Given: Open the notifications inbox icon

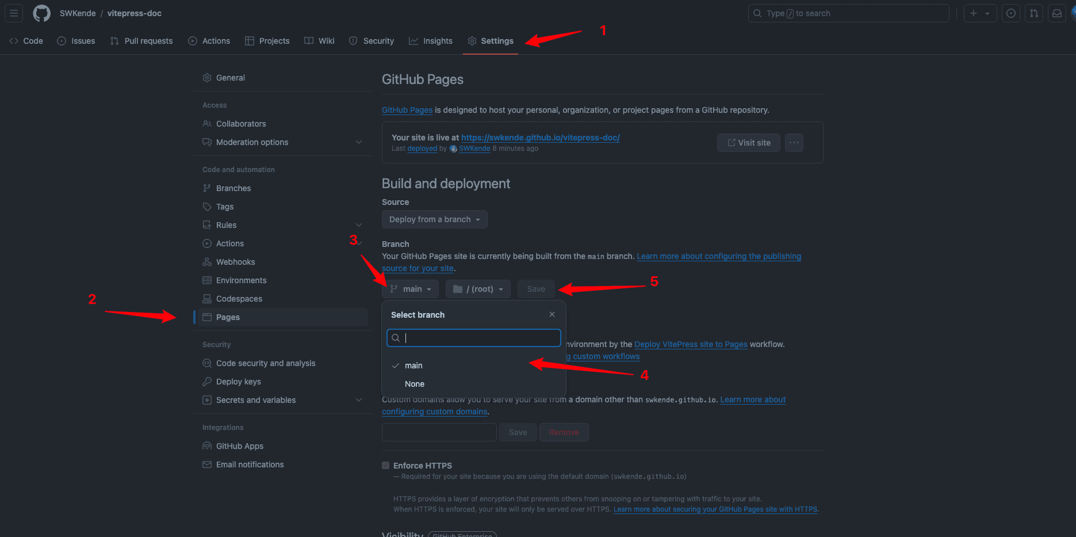Looking at the screenshot, I should (x=1056, y=13).
